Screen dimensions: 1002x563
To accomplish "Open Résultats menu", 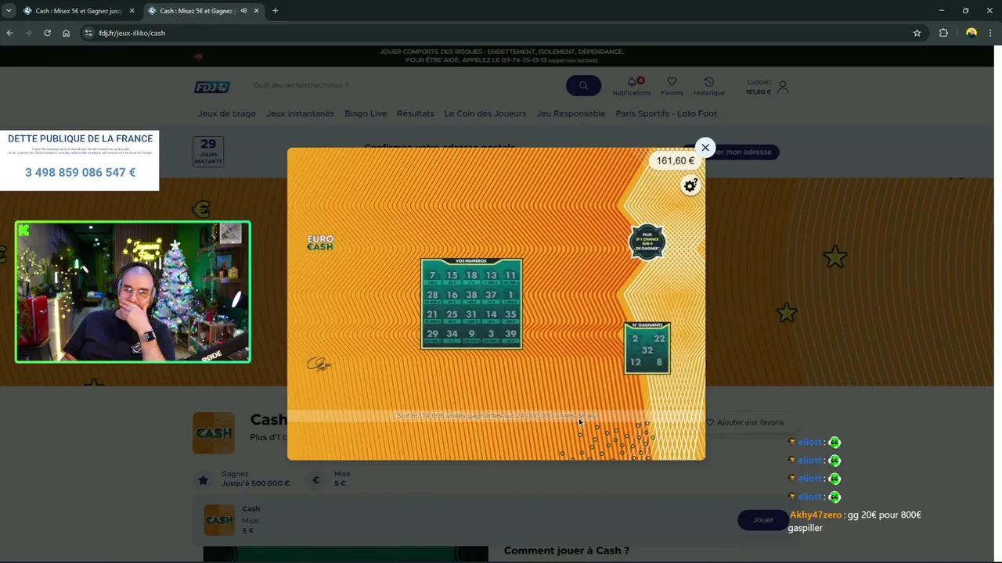I will [415, 113].
